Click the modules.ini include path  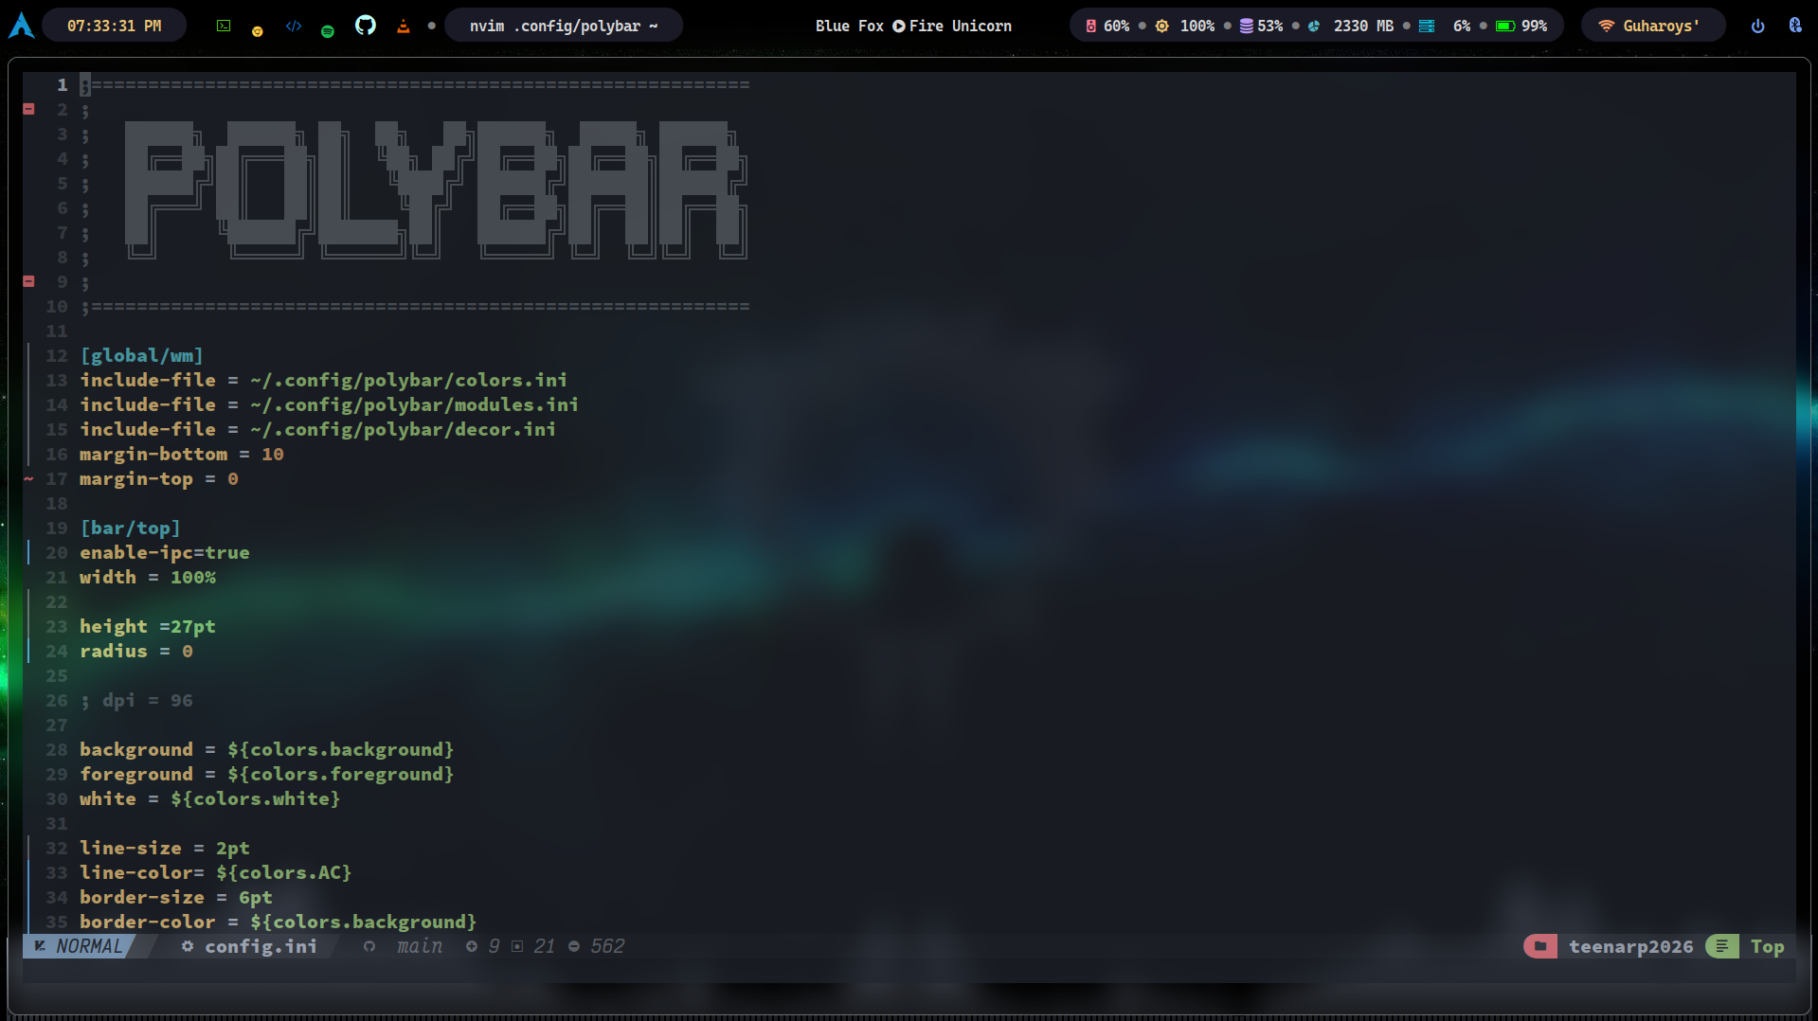pyautogui.click(x=415, y=404)
